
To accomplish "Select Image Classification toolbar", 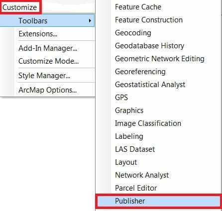I will [159, 123].
